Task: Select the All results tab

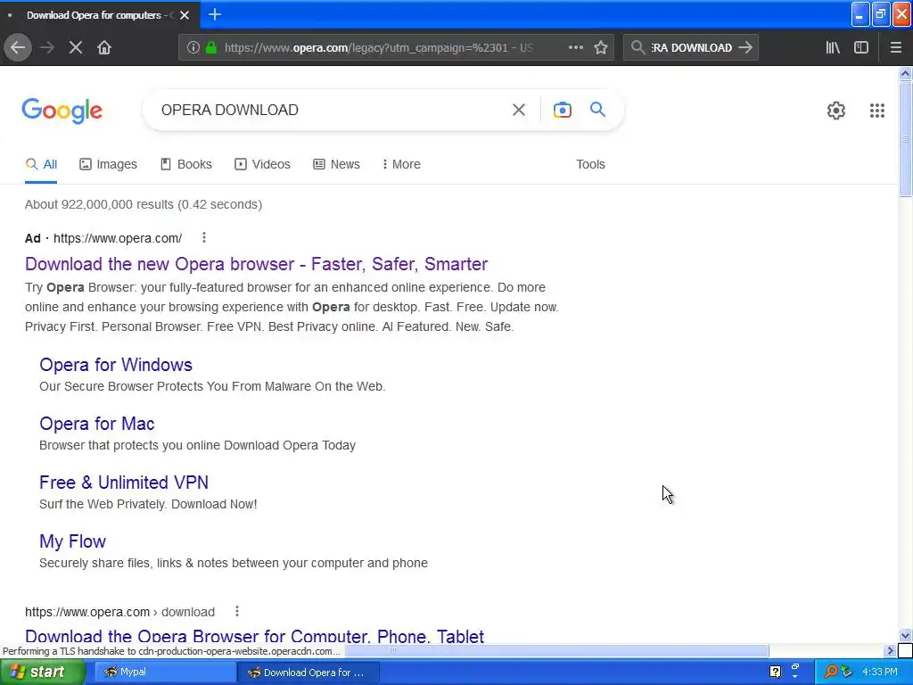Action: pyautogui.click(x=41, y=164)
